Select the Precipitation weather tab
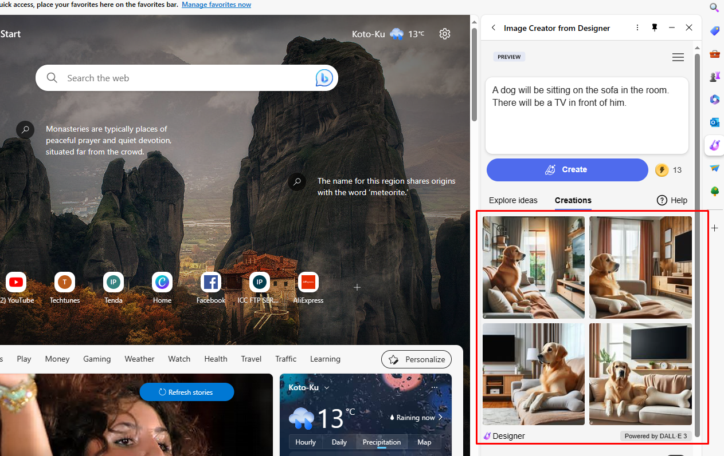 pos(381,442)
